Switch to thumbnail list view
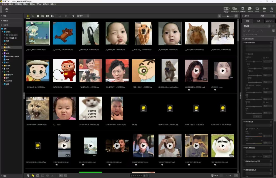276x178 pixels. pyautogui.click(x=33, y=16)
